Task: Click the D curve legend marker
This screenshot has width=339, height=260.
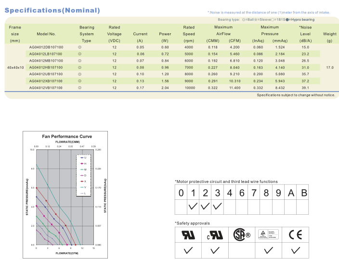Action: pyautogui.click(x=82, y=175)
